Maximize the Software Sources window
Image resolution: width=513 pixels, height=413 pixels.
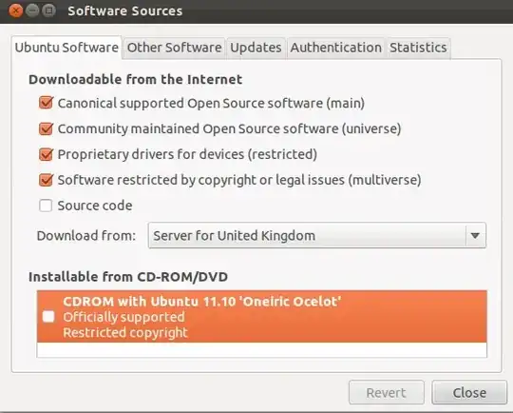(49, 10)
